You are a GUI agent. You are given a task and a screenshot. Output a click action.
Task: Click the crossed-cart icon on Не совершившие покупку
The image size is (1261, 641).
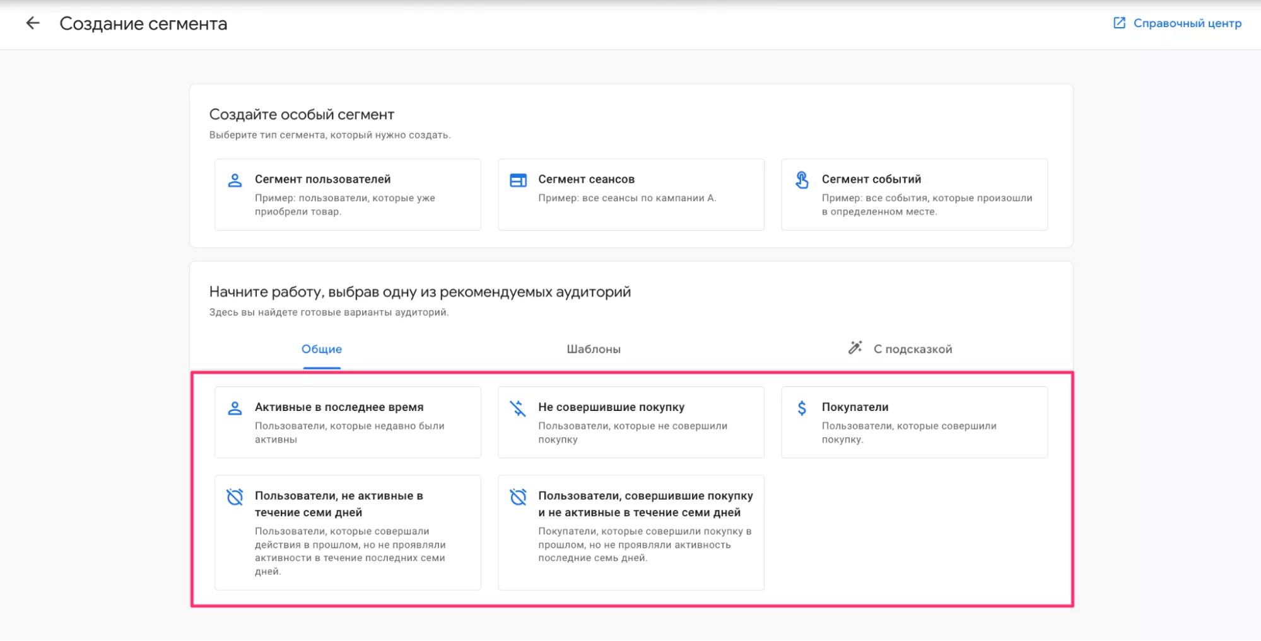coord(517,408)
